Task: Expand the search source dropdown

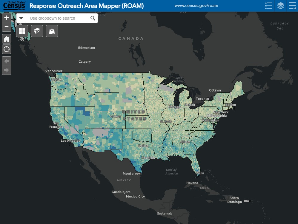Action: [21, 18]
